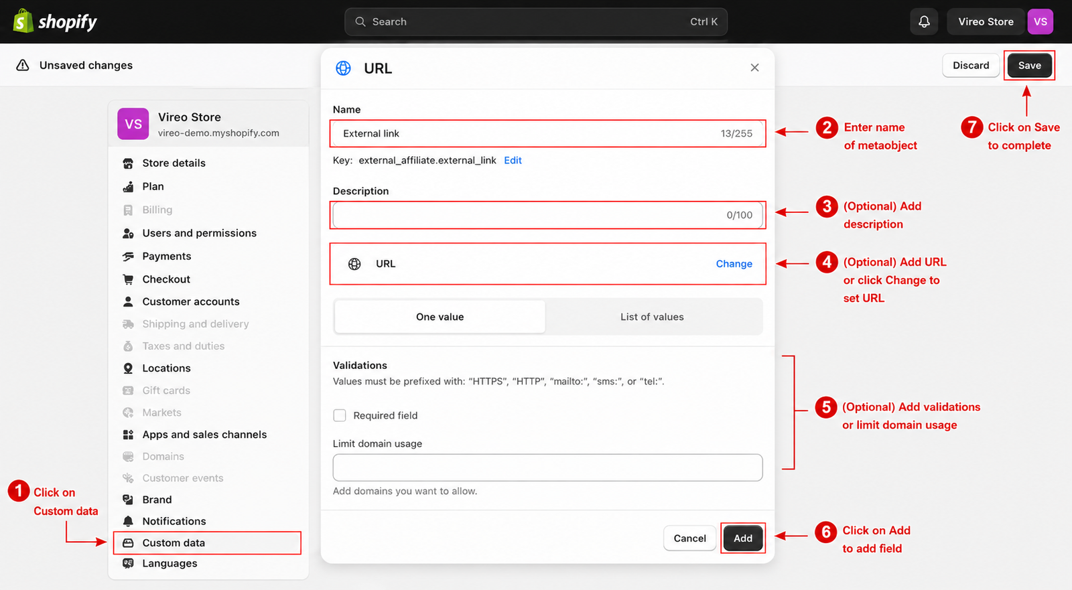Click the Payments icon in sidebar
Image resolution: width=1072 pixels, height=590 pixels.
point(128,256)
